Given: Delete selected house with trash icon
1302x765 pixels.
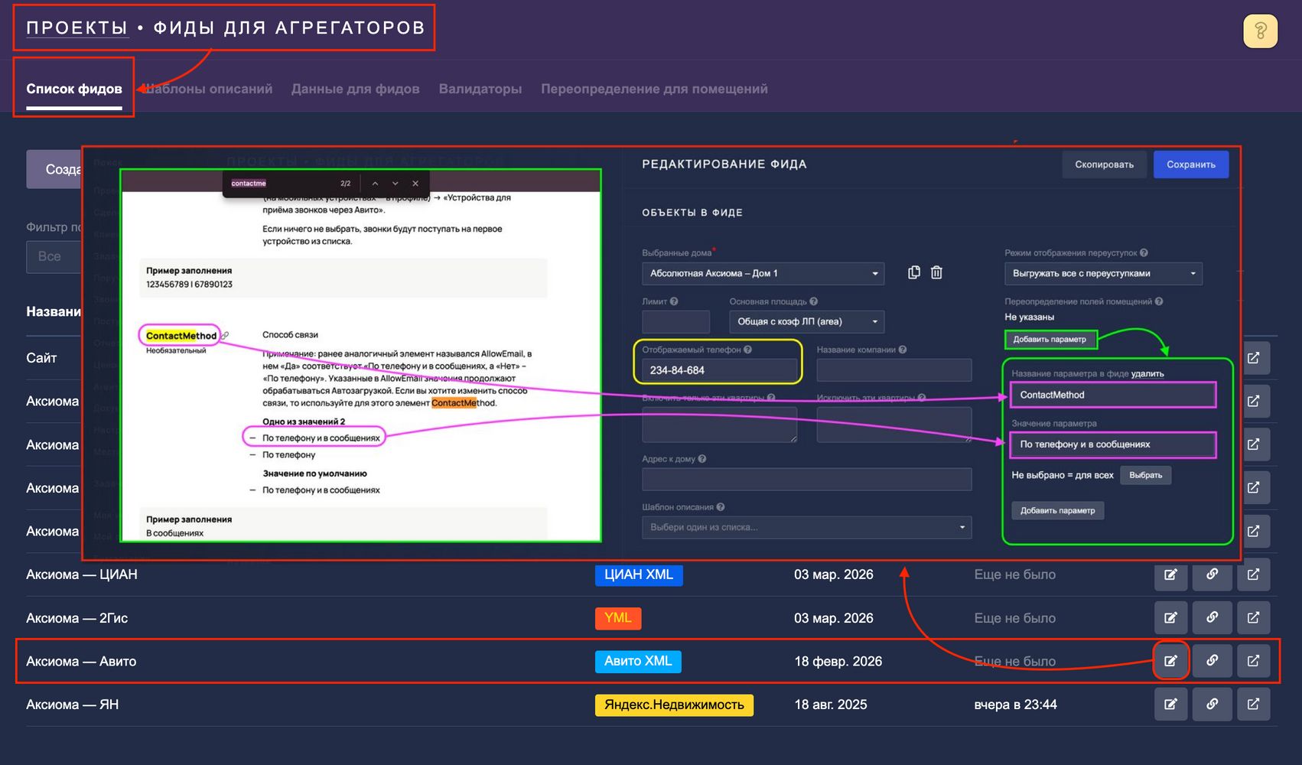Looking at the screenshot, I should (x=936, y=273).
